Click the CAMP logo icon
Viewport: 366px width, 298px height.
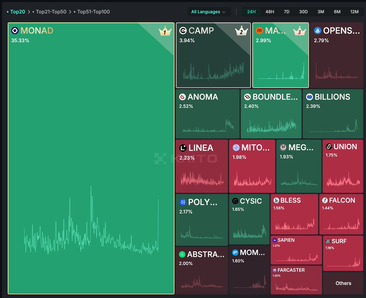coord(183,31)
